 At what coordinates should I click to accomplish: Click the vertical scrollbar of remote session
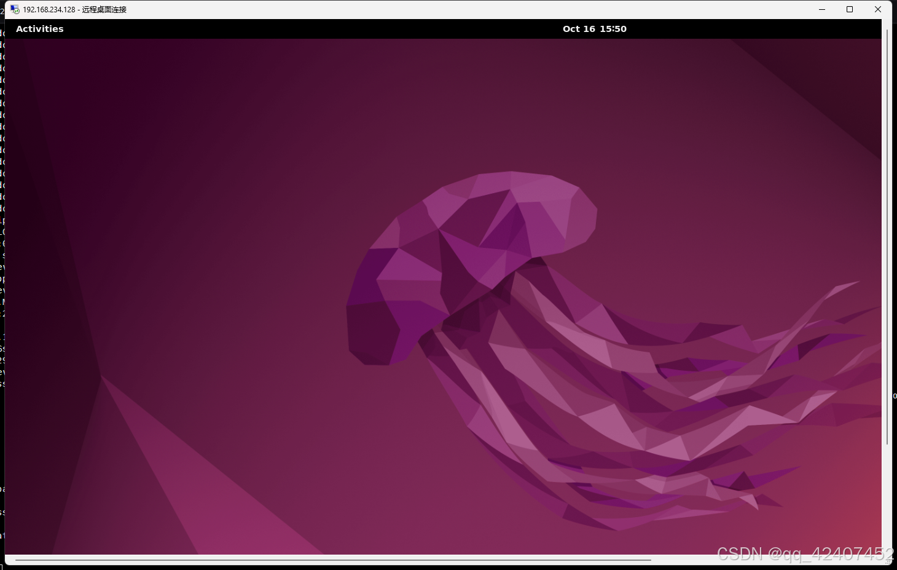[x=887, y=236]
